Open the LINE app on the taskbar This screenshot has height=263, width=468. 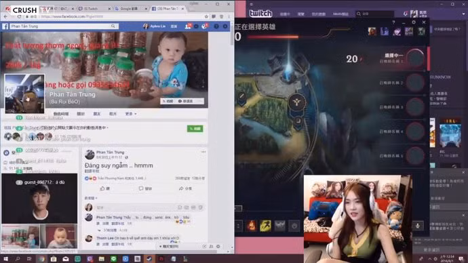pyautogui.click(x=113, y=259)
